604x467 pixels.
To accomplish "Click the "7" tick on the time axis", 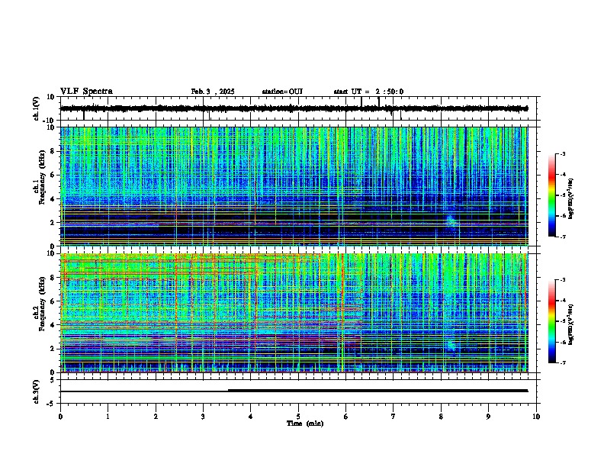I will pyautogui.click(x=394, y=417).
